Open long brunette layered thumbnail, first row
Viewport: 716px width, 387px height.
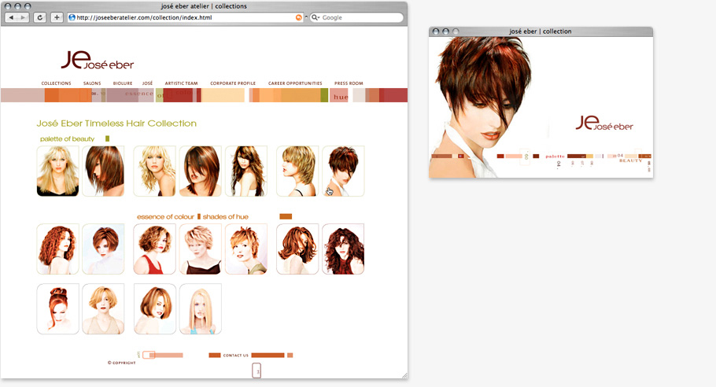(246, 171)
